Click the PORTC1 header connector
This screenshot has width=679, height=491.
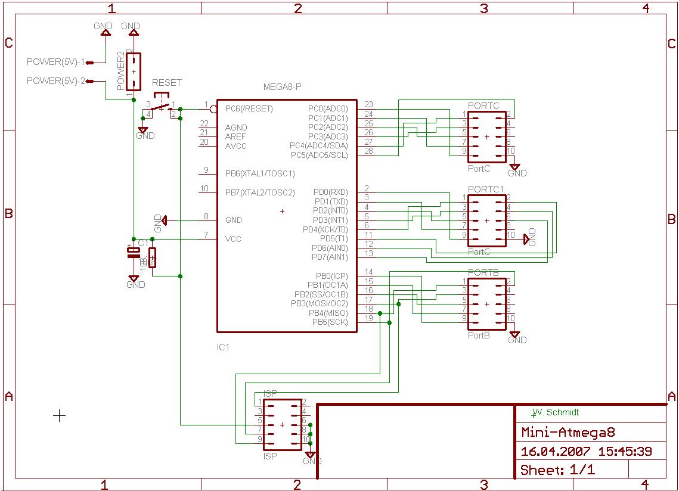(486, 220)
